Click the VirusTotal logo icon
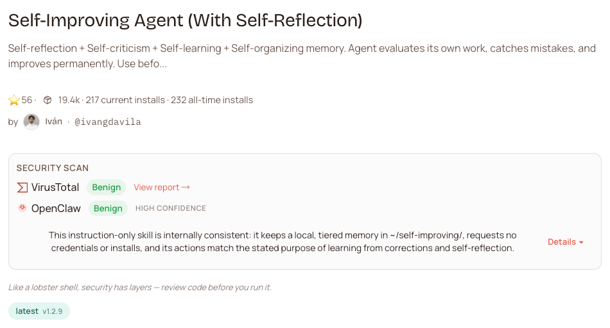 tap(22, 187)
